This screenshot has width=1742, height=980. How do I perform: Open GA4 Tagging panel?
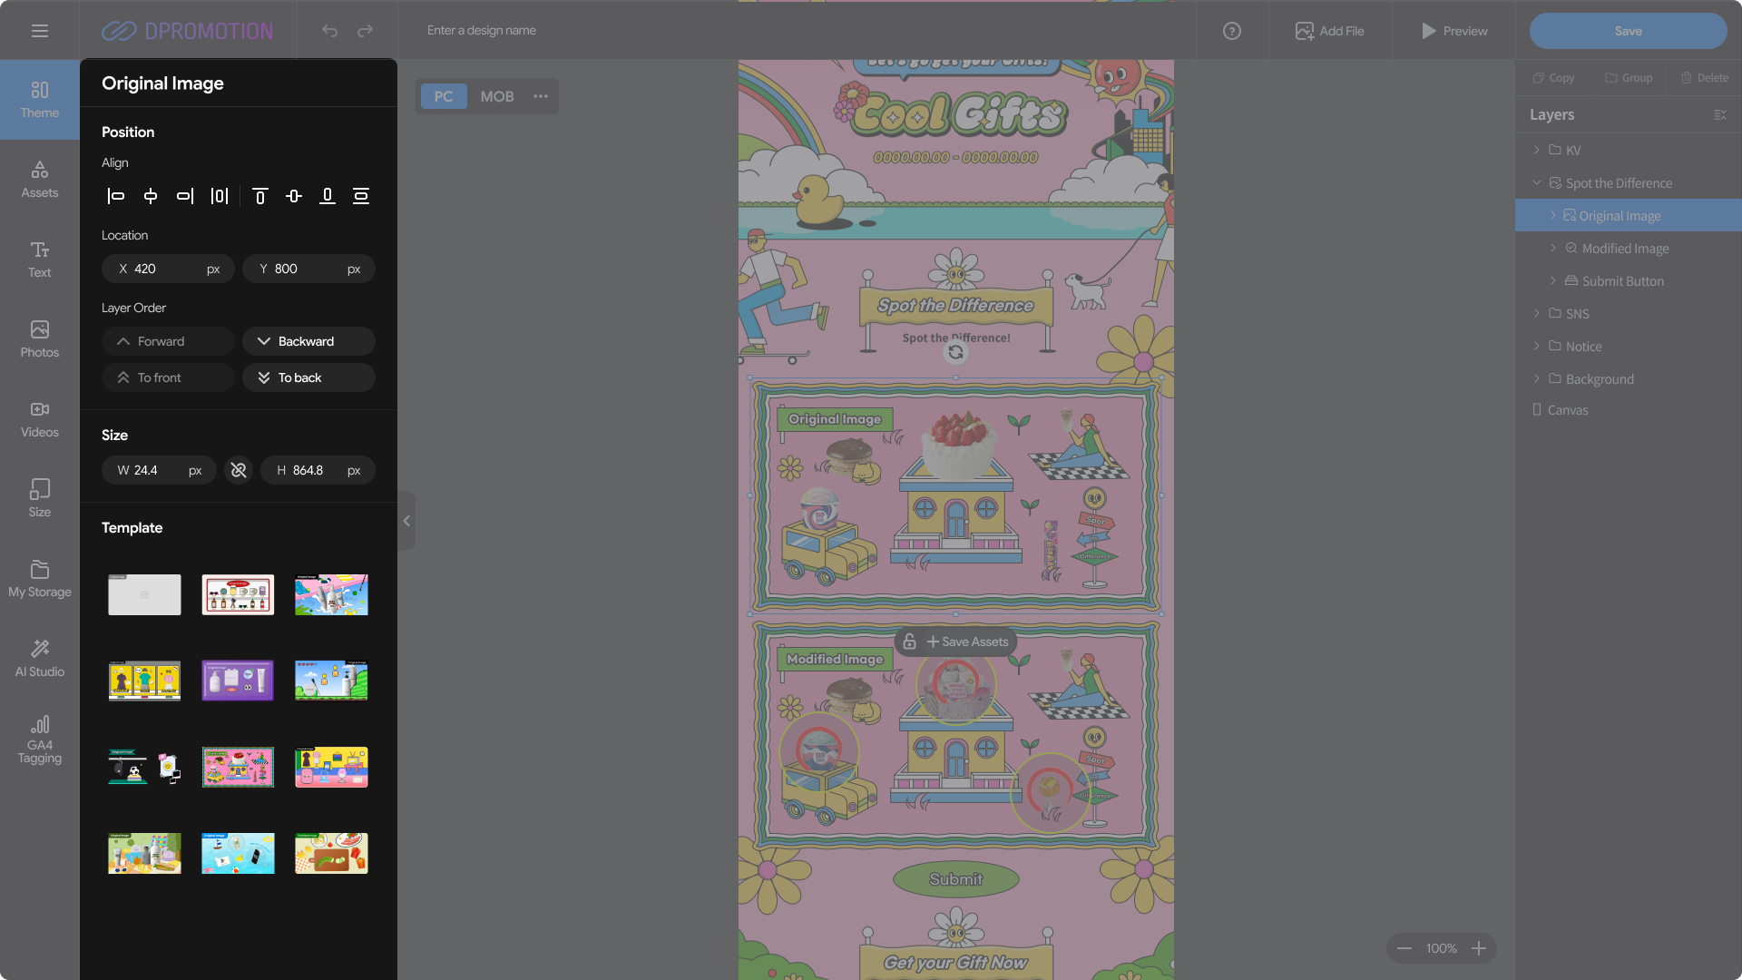pos(39,739)
